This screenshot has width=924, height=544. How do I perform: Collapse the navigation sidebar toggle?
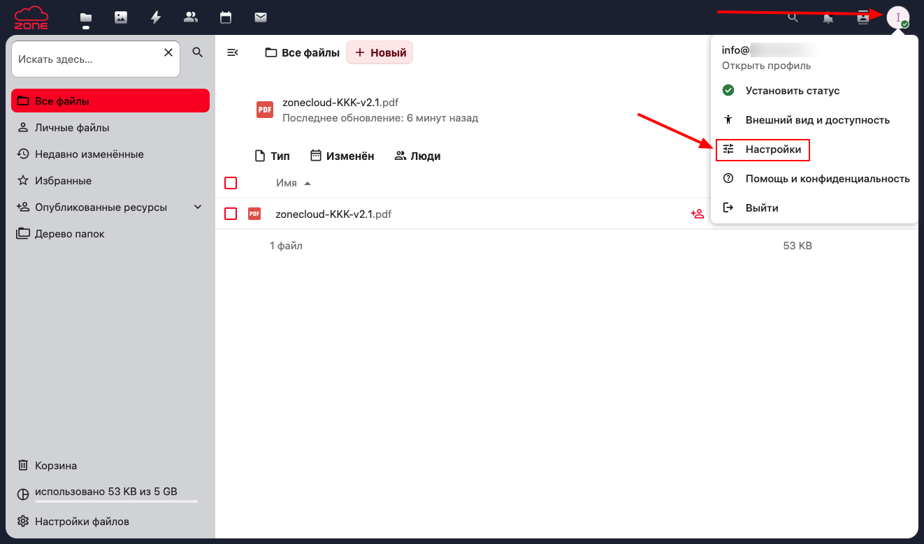(x=233, y=52)
